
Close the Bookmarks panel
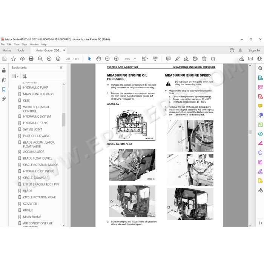tap(61, 68)
